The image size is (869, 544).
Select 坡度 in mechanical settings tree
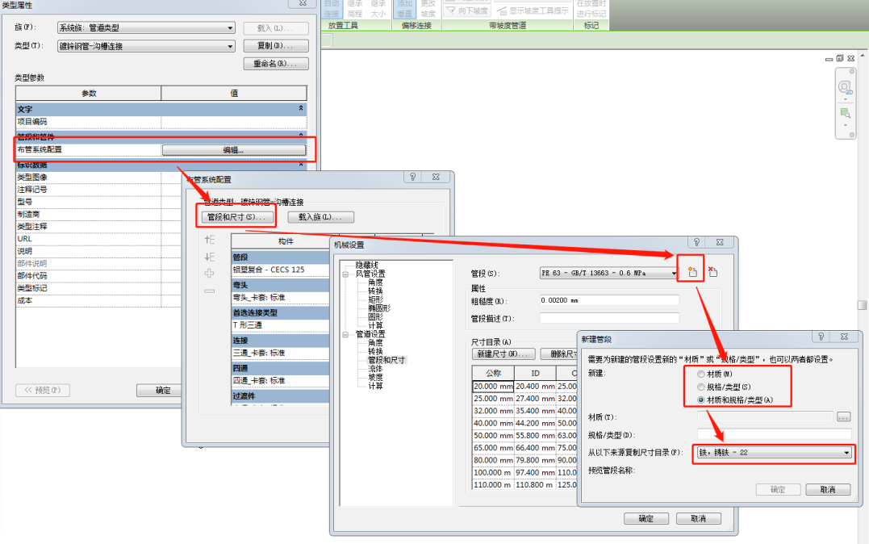[x=375, y=377]
